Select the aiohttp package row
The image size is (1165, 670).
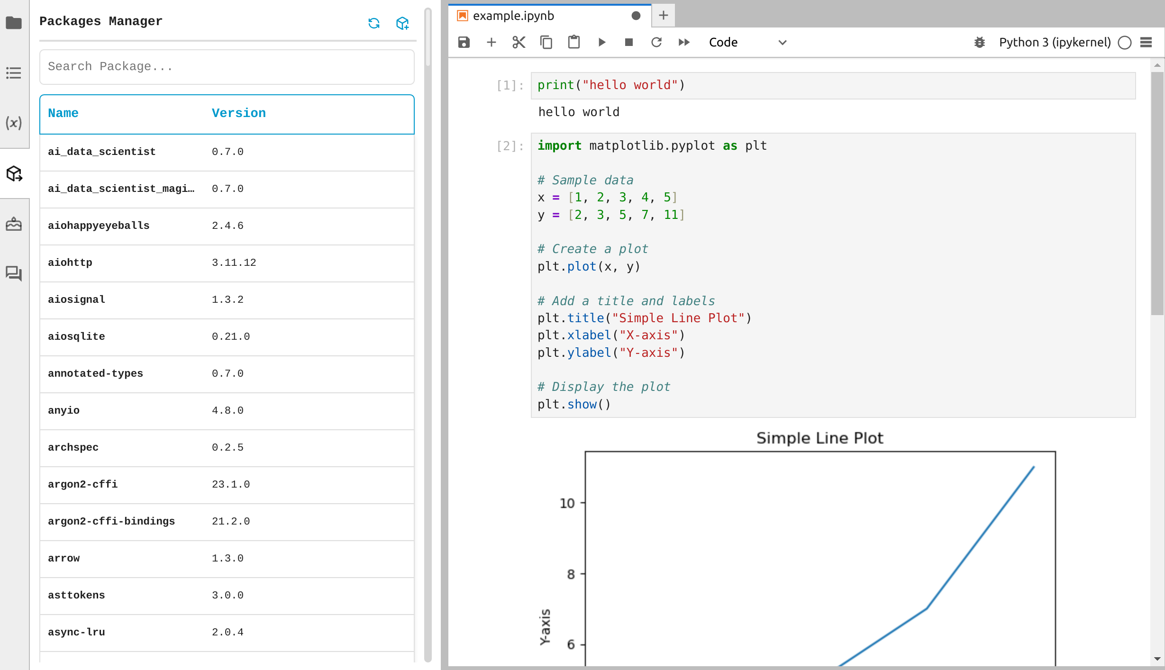click(x=227, y=263)
